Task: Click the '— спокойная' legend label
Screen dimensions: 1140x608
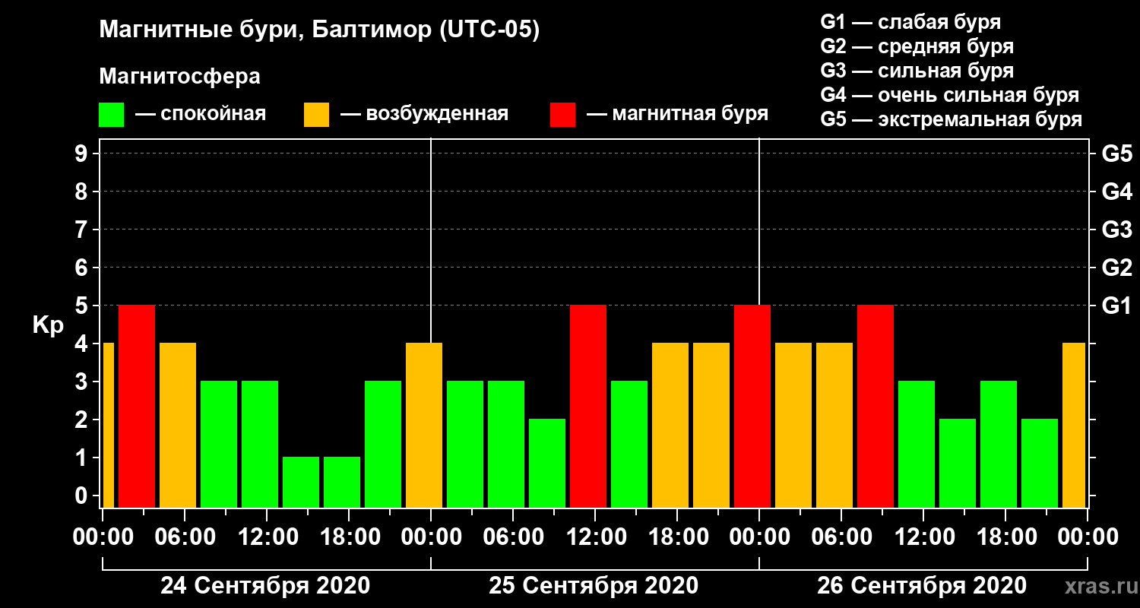Action: tap(201, 115)
